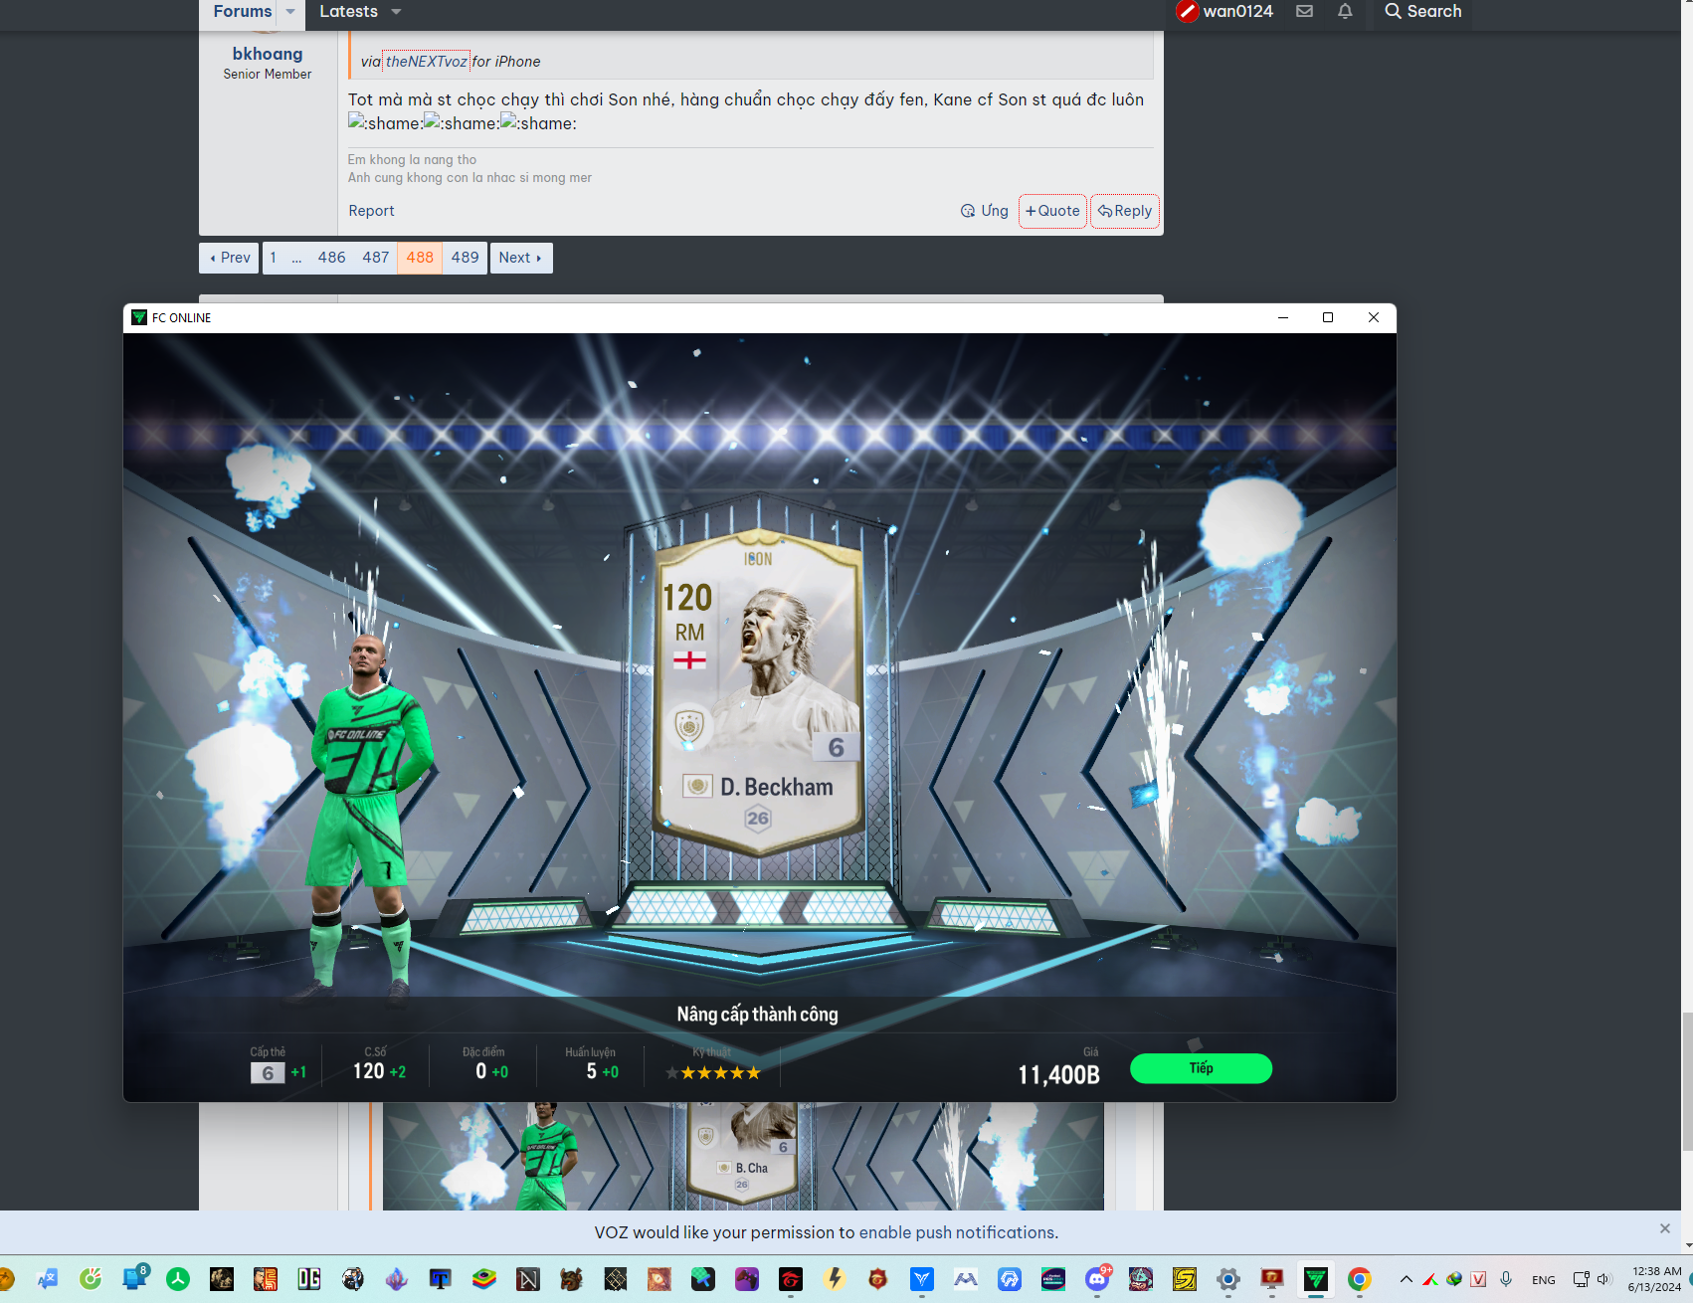This screenshot has width=1693, height=1303.
Task: Open the Forums tab in the navigation bar
Action: [243, 12]
